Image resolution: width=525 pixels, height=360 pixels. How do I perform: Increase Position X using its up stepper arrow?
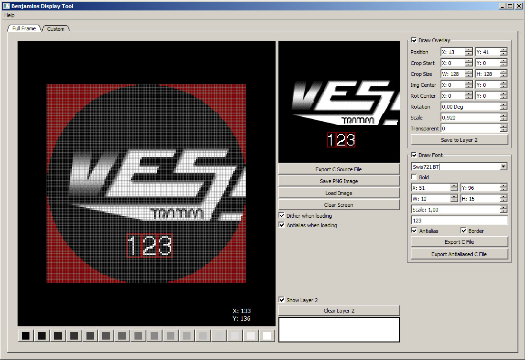pos(468,50)
